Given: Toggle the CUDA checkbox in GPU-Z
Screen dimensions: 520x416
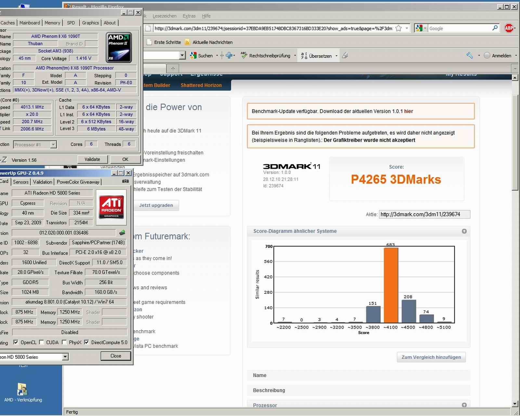Looking at the screenshot, I should point(41,342).
